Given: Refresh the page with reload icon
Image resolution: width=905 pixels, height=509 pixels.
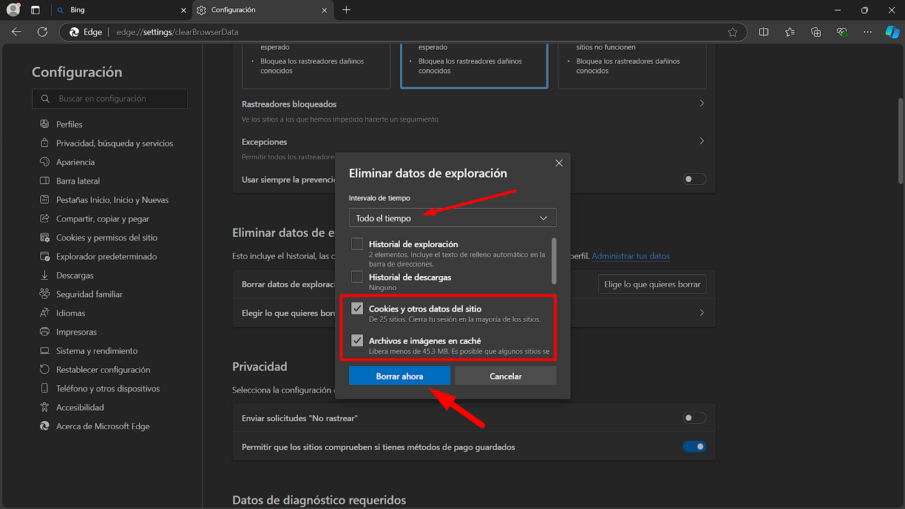Looking at the screenshot, I should pyautogui.click(x=42, y=32).
